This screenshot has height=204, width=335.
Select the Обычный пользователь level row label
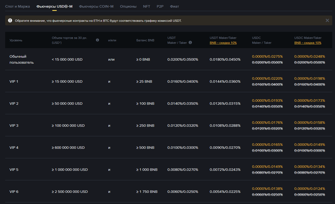pyautogui.click(x=22, y=59)
